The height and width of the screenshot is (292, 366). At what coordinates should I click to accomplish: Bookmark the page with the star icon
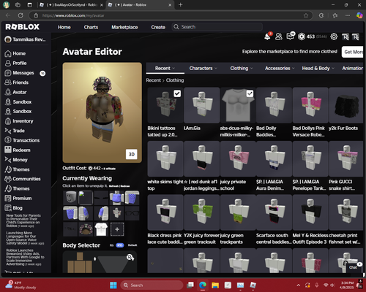click(306, 15)
